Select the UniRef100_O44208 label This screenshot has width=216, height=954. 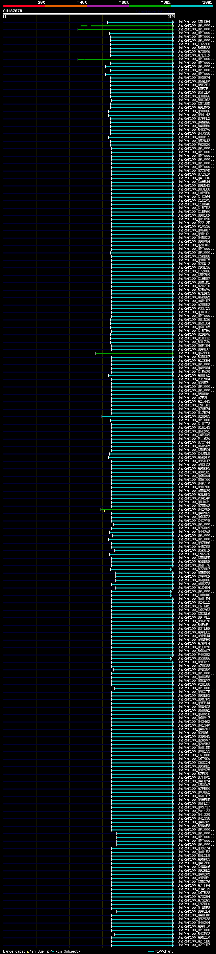pyautogui.click(x=194, y=532)
